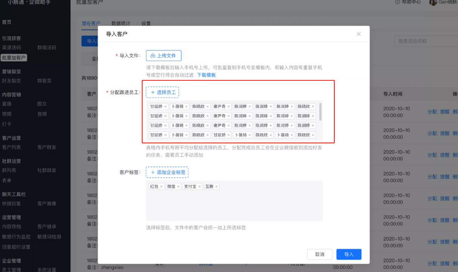Select 批量加客户 in the sidebar
This screenshot has height=272, width=458.
click(14, 58)
